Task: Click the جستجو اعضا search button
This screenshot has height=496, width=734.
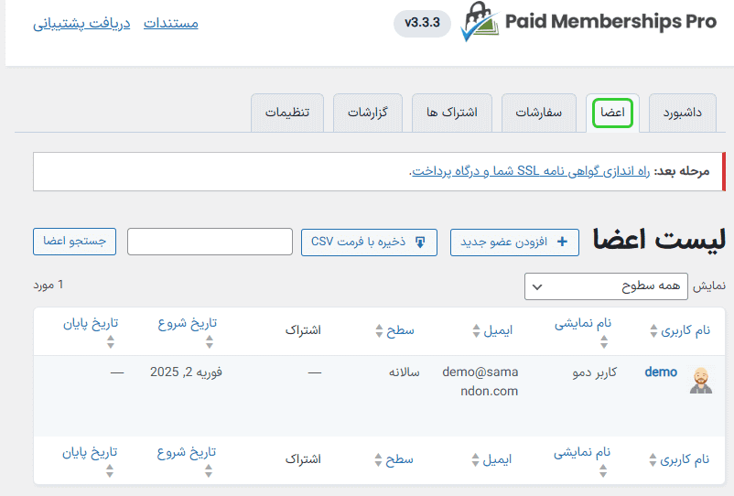Action: [74, 242]
